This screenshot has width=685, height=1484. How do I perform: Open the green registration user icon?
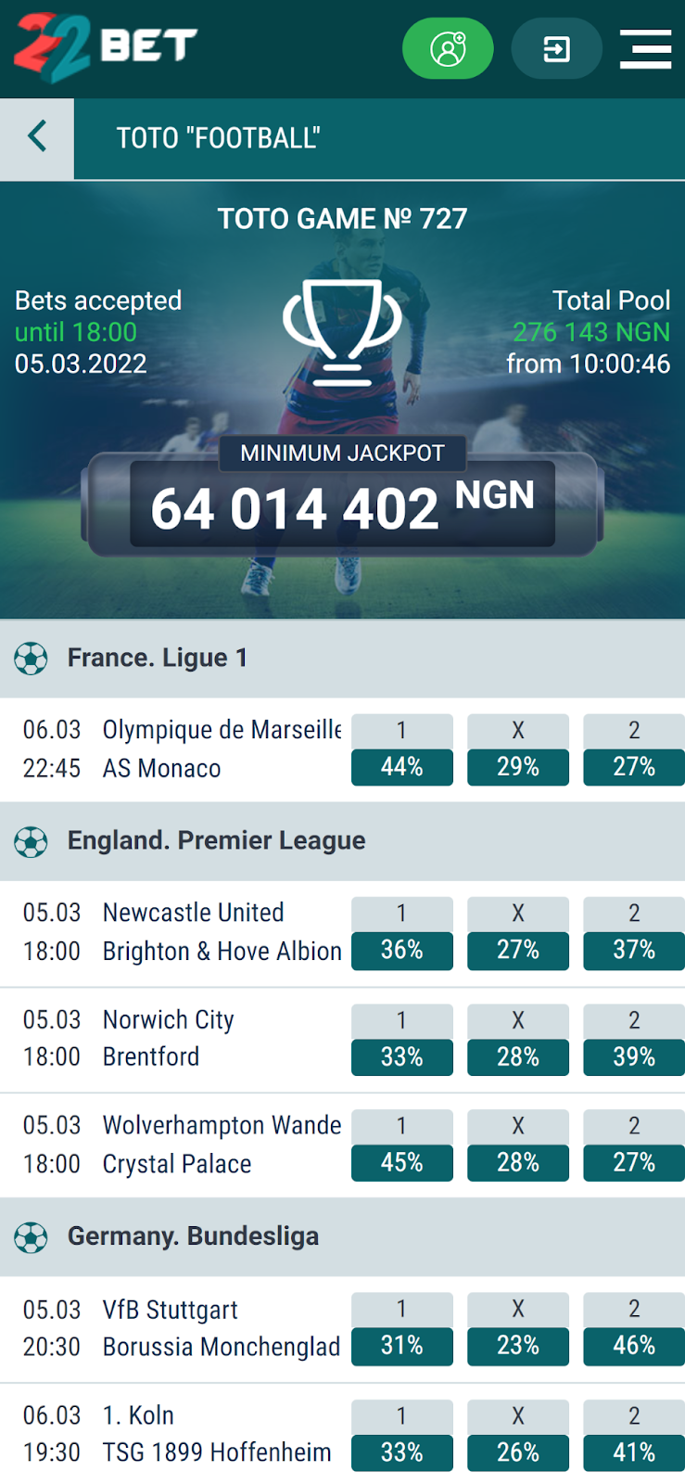[448, 48]
